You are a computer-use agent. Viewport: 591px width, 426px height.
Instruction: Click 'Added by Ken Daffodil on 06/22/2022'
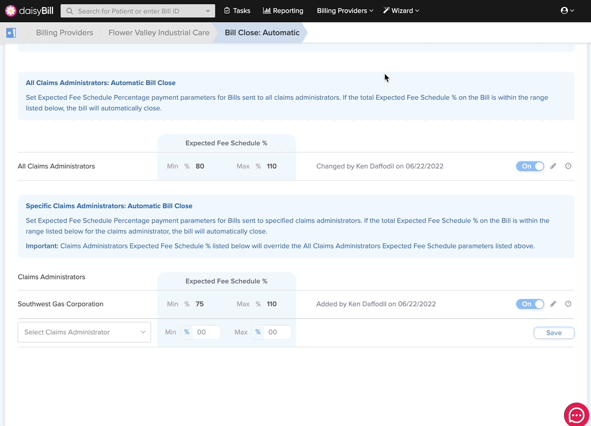click(x=376, y=304)
